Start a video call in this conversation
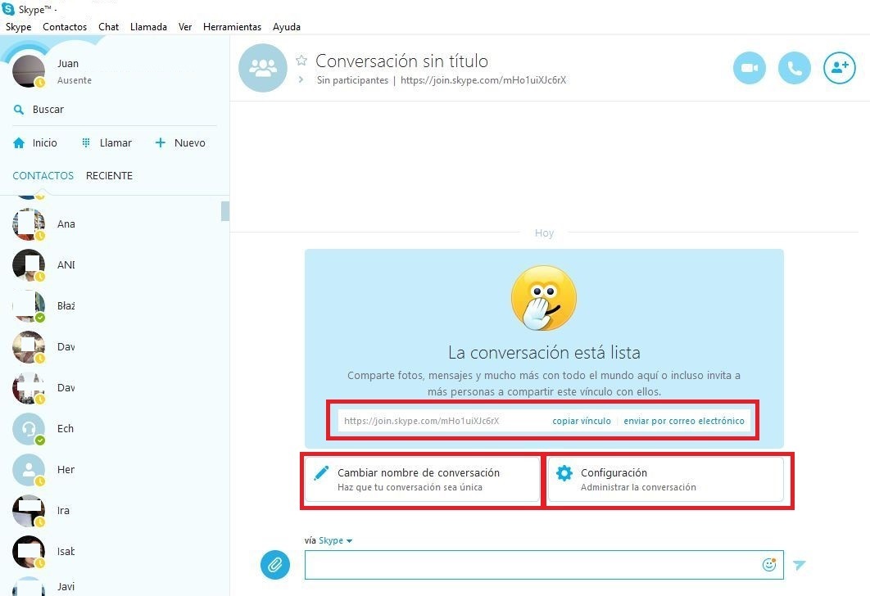Screen dimensions: 870x596 tap(749, 68)
